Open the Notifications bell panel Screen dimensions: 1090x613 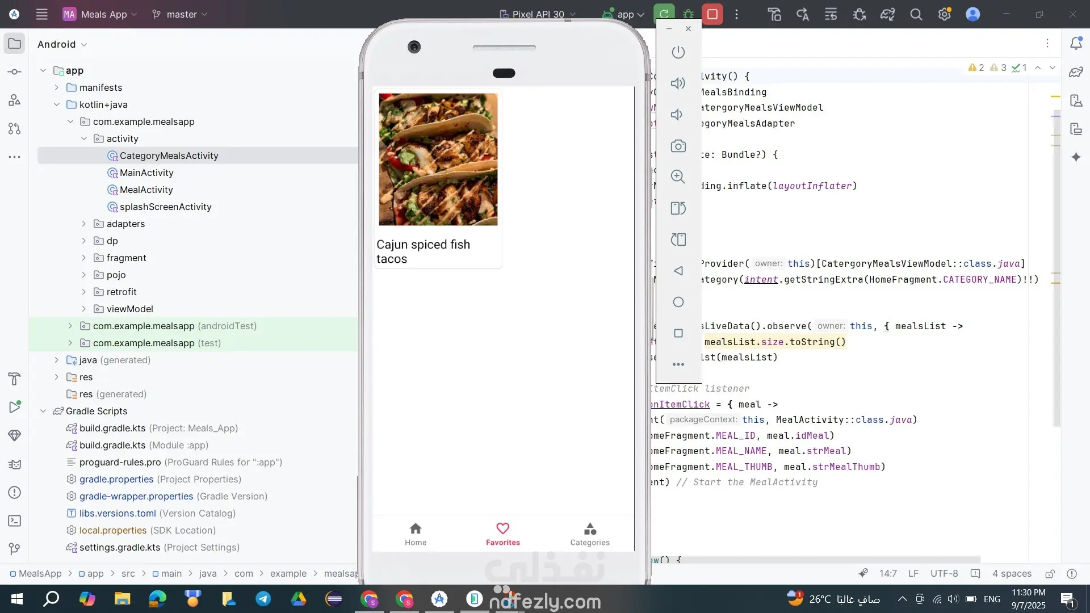[1075, 44]
